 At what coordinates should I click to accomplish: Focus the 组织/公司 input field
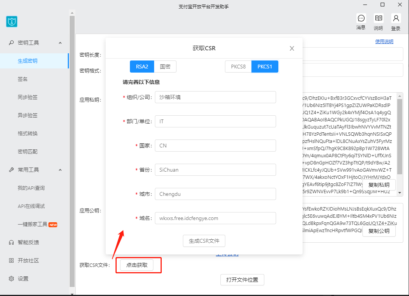tap(215, 97)
